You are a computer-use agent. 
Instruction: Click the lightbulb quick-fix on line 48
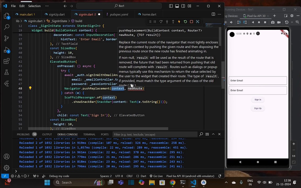click(x=30, y=88)
